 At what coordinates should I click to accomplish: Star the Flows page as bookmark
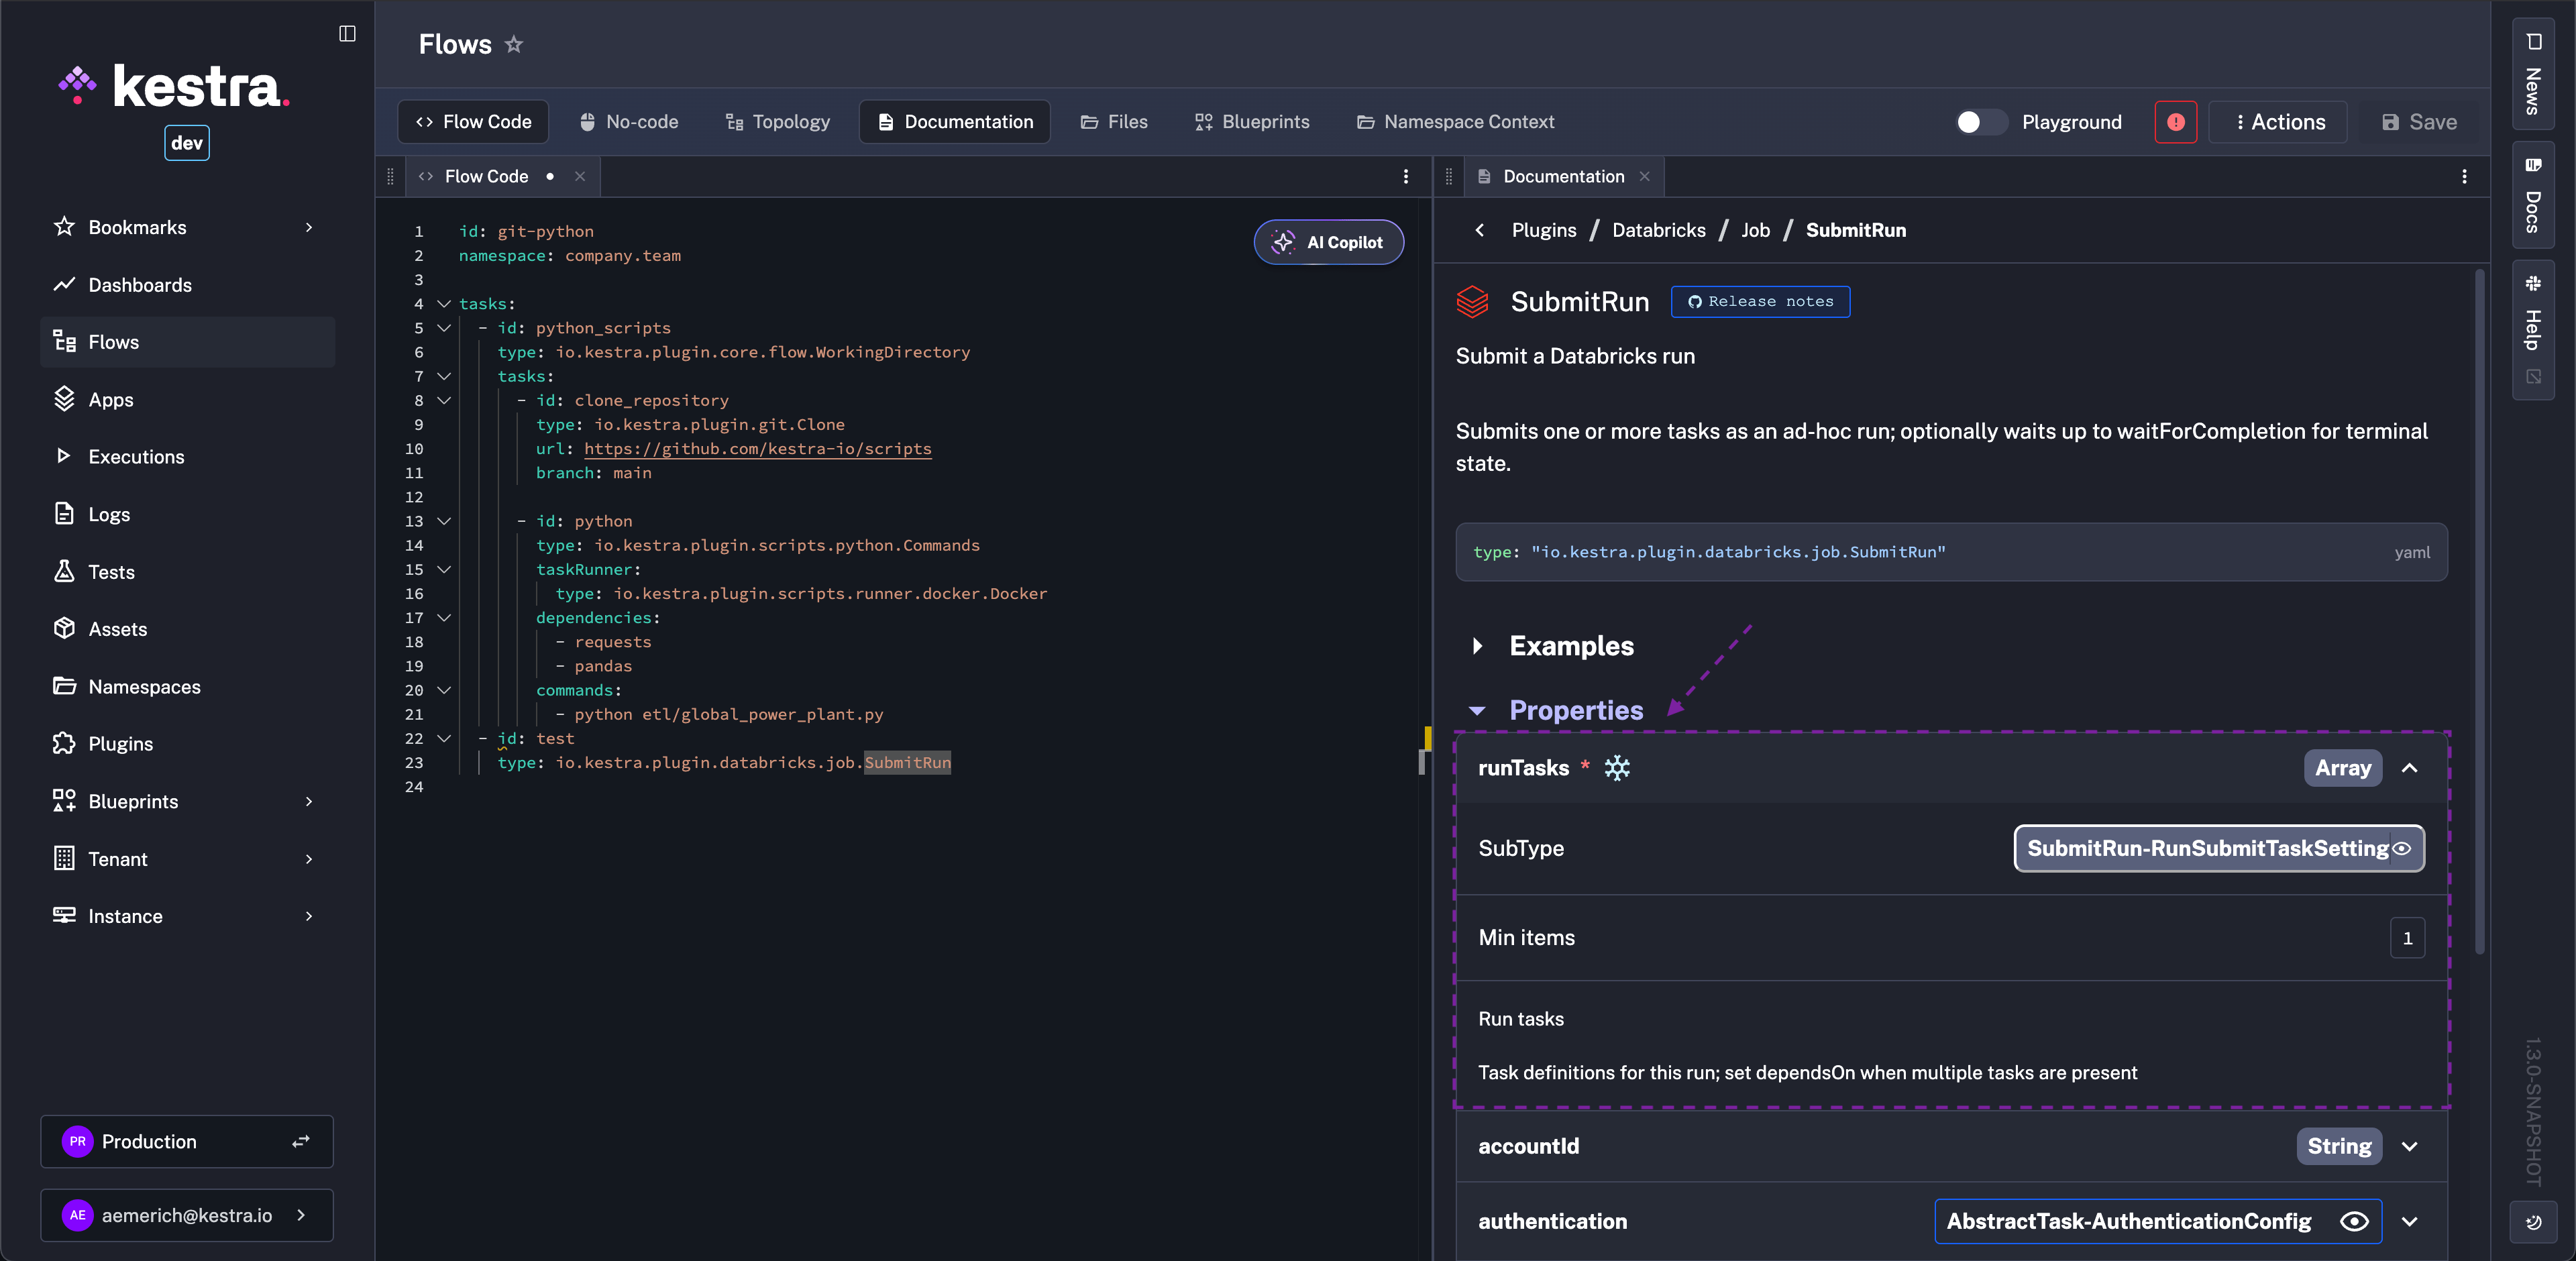[514, 44]
